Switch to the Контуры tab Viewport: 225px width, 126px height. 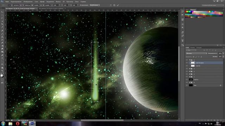[199, 48]
